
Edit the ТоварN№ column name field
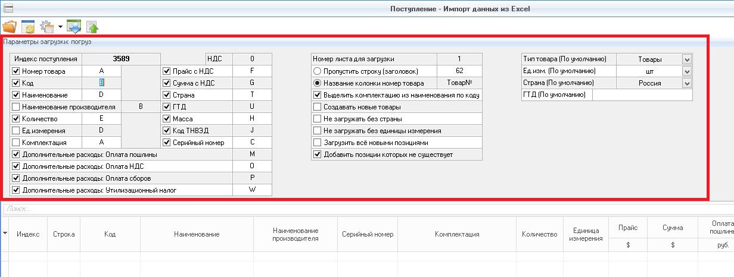tap(459, 83)
